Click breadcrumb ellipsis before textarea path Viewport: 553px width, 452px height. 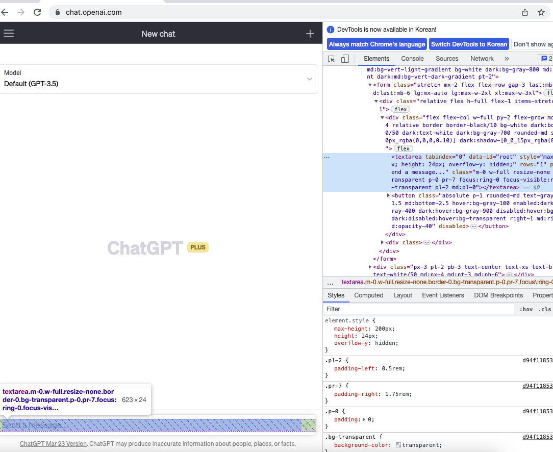331,283
